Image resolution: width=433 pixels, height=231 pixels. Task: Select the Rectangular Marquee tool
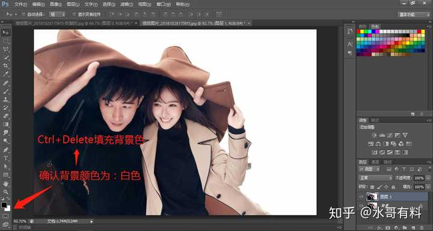(x=6, y=41)
